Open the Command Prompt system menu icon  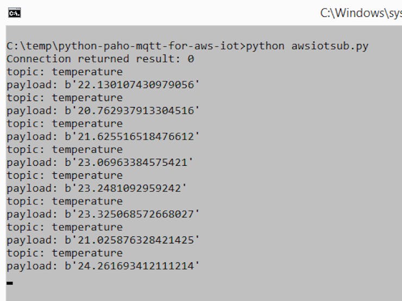coord(14,13)
